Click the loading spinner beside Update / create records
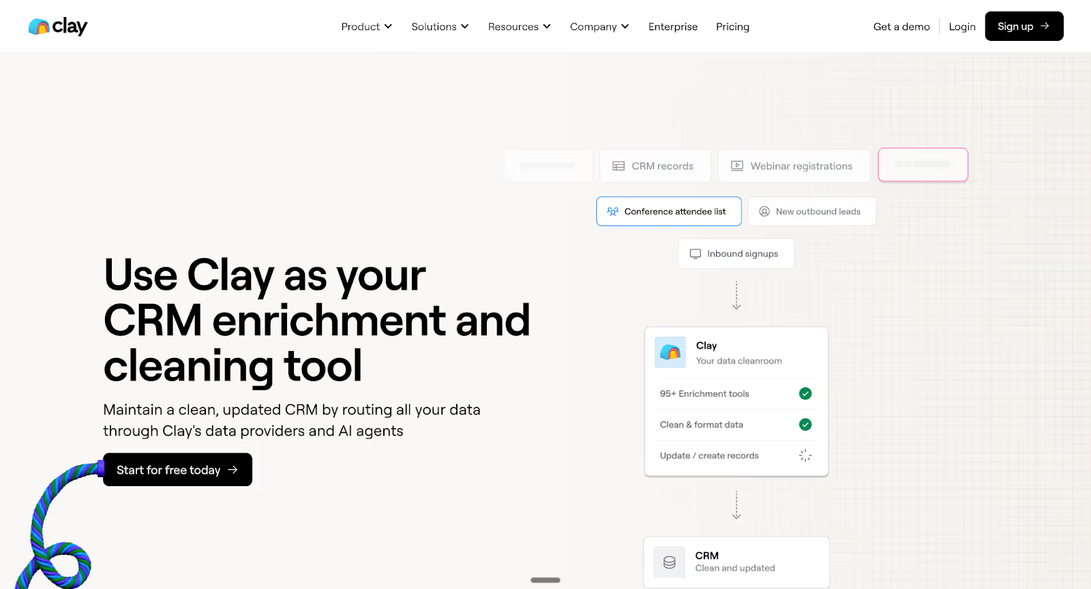Viewport: 1091px width, 589px height. pos(805,455)
